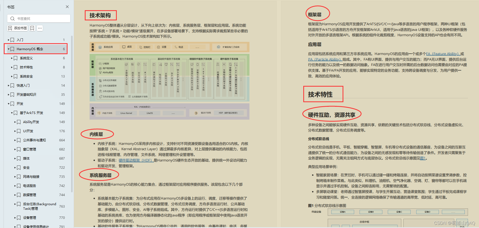Click the remove bookmark icon button
479x228 pixels.
[x=32, y=28]
